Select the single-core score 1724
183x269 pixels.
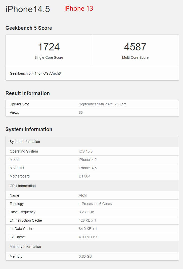(49, 47)
